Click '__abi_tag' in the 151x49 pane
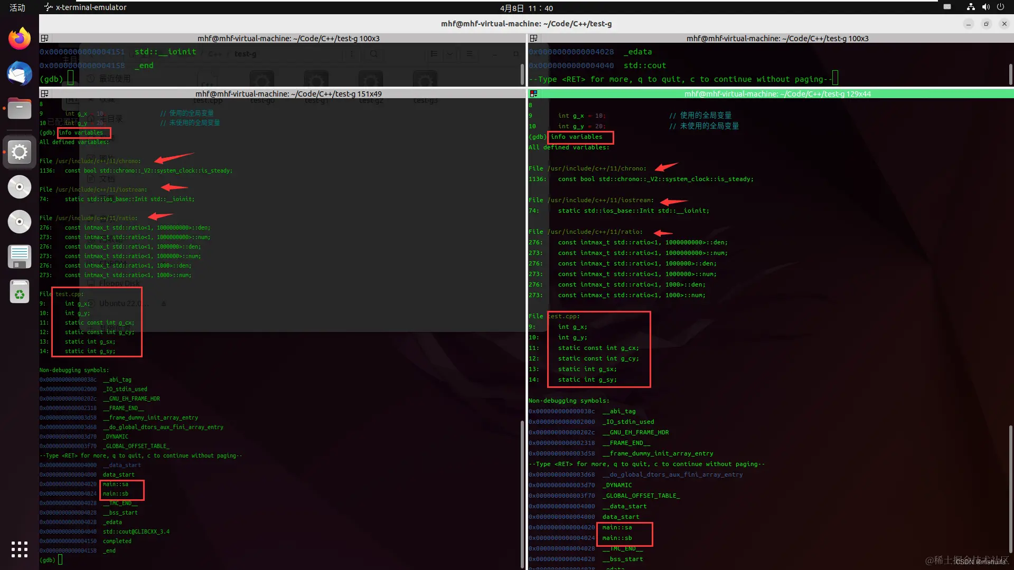The height and width of the screenshot is (570, 1014). pos(117,379)
